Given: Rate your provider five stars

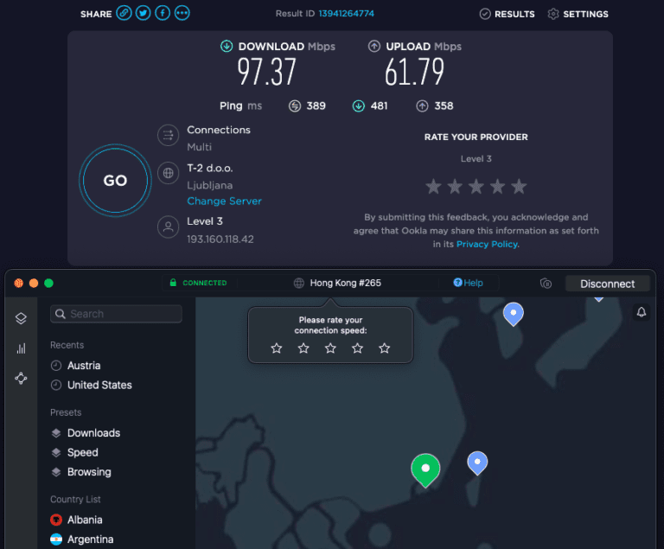Looking at the screenshot, I should coord(519,187).
